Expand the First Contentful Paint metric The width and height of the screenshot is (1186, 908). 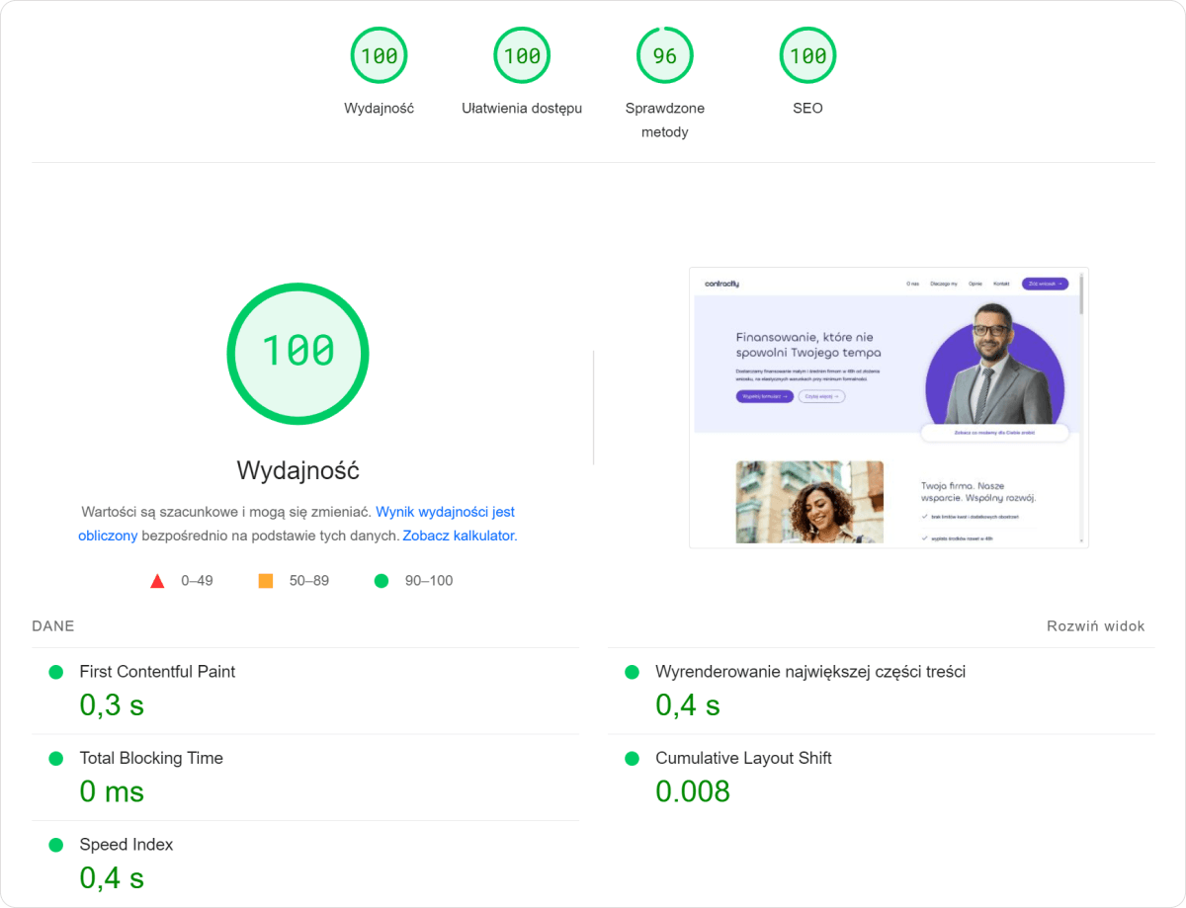157,672
